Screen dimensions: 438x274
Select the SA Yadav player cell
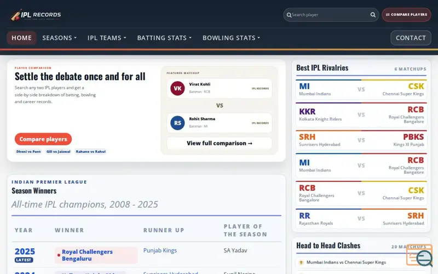pos(235,250)
